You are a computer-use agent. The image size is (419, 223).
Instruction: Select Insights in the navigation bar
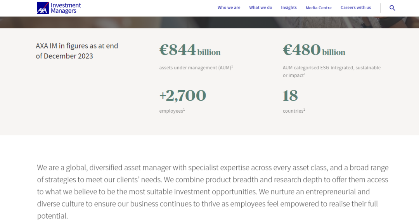pyautogui.click(x=289, y=8)
